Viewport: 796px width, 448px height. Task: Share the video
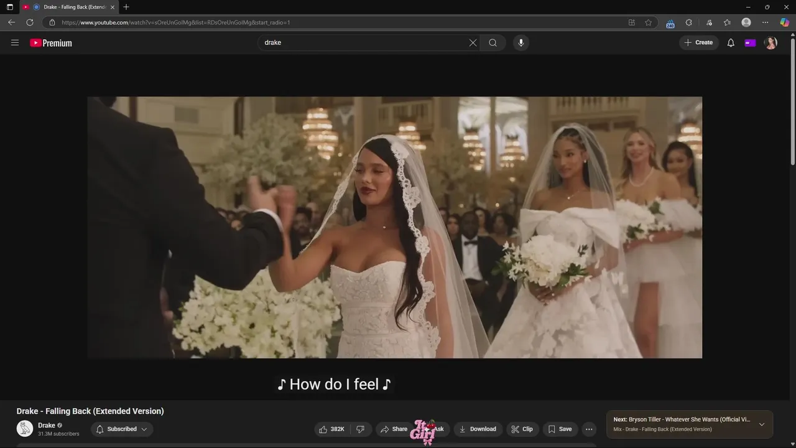(x=394, y=429)
